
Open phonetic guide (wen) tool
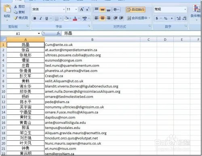[85, 18]
